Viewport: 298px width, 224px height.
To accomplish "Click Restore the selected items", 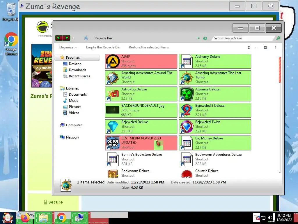I will click(x=149, y=47).
